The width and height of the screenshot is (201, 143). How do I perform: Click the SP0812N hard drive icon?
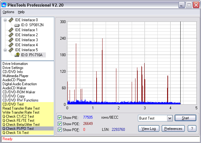(17, 25)
